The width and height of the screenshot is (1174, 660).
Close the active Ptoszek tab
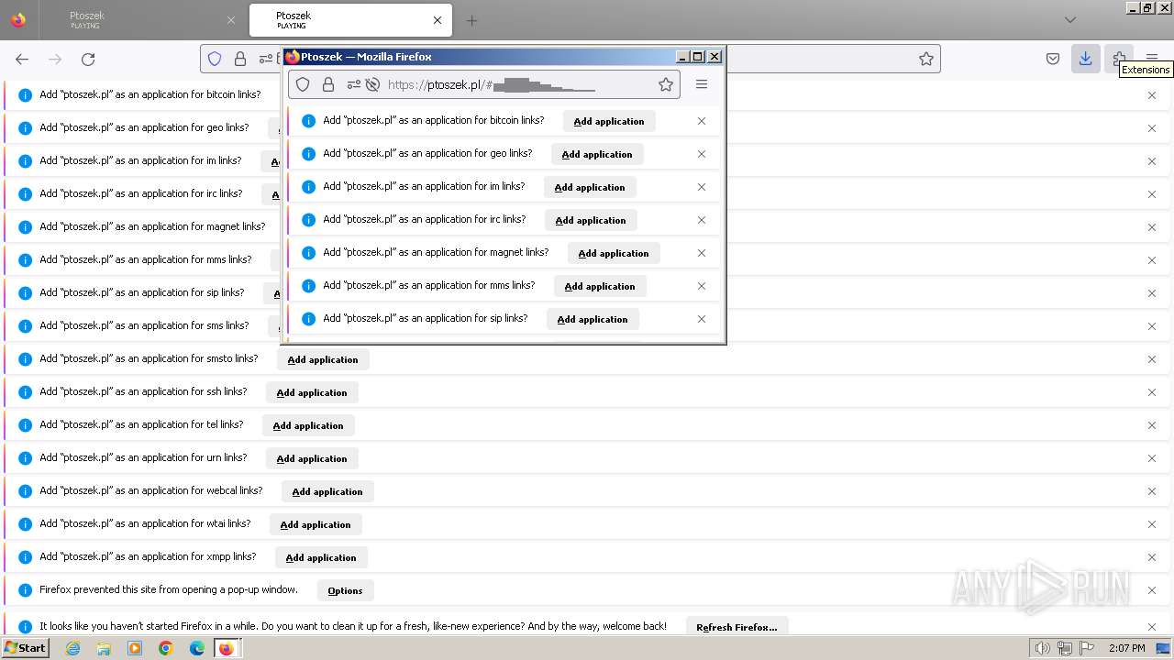(x=437, y=20)
